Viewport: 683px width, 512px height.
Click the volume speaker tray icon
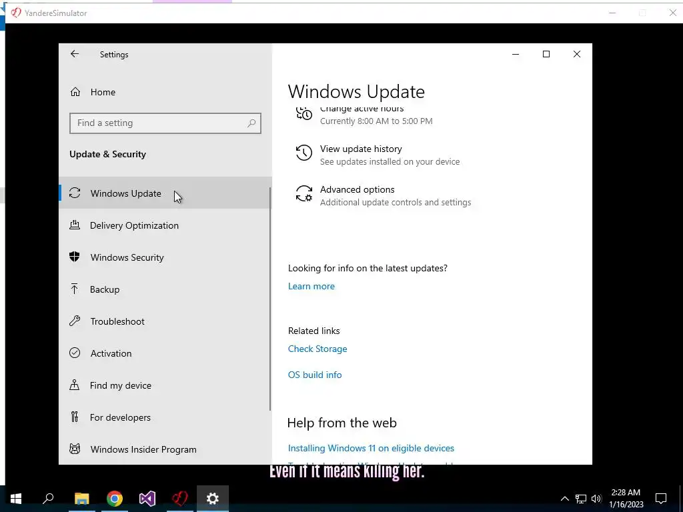coord(596,499)
